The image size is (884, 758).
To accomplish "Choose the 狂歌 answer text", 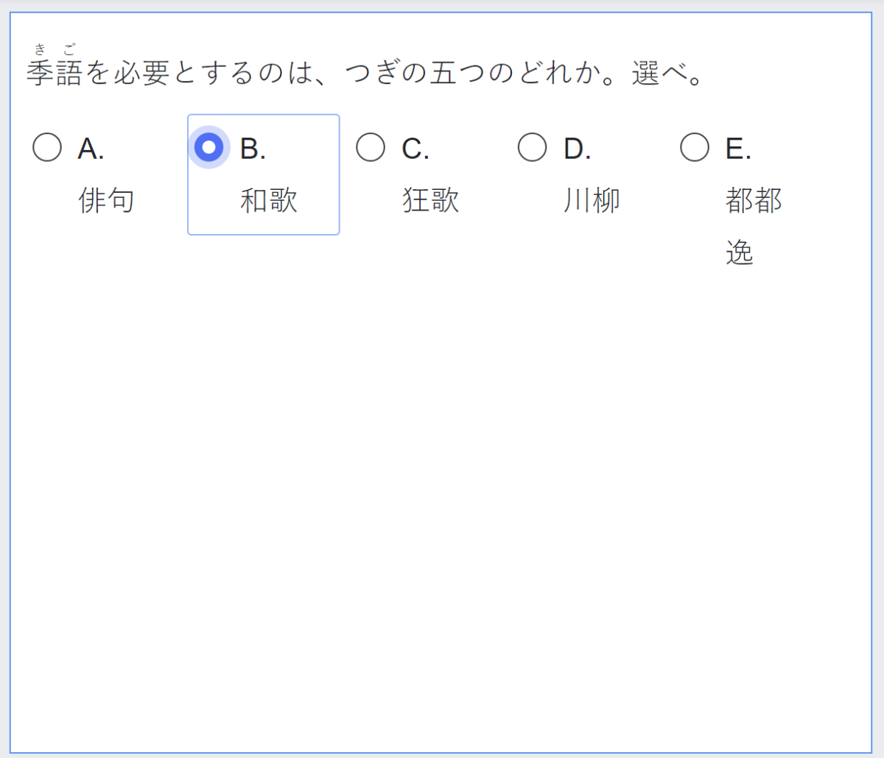I will coord(430,200).
